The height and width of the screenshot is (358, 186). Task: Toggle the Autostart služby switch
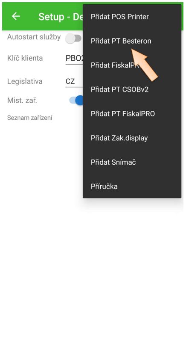tap(73, 38)
